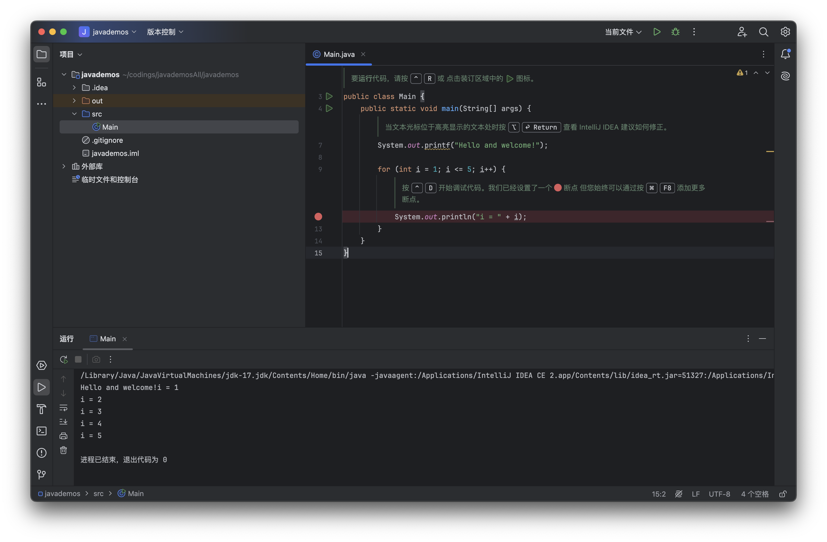Open the Notifications bell
The image size is (827, 542).
[x=785, y=54]
